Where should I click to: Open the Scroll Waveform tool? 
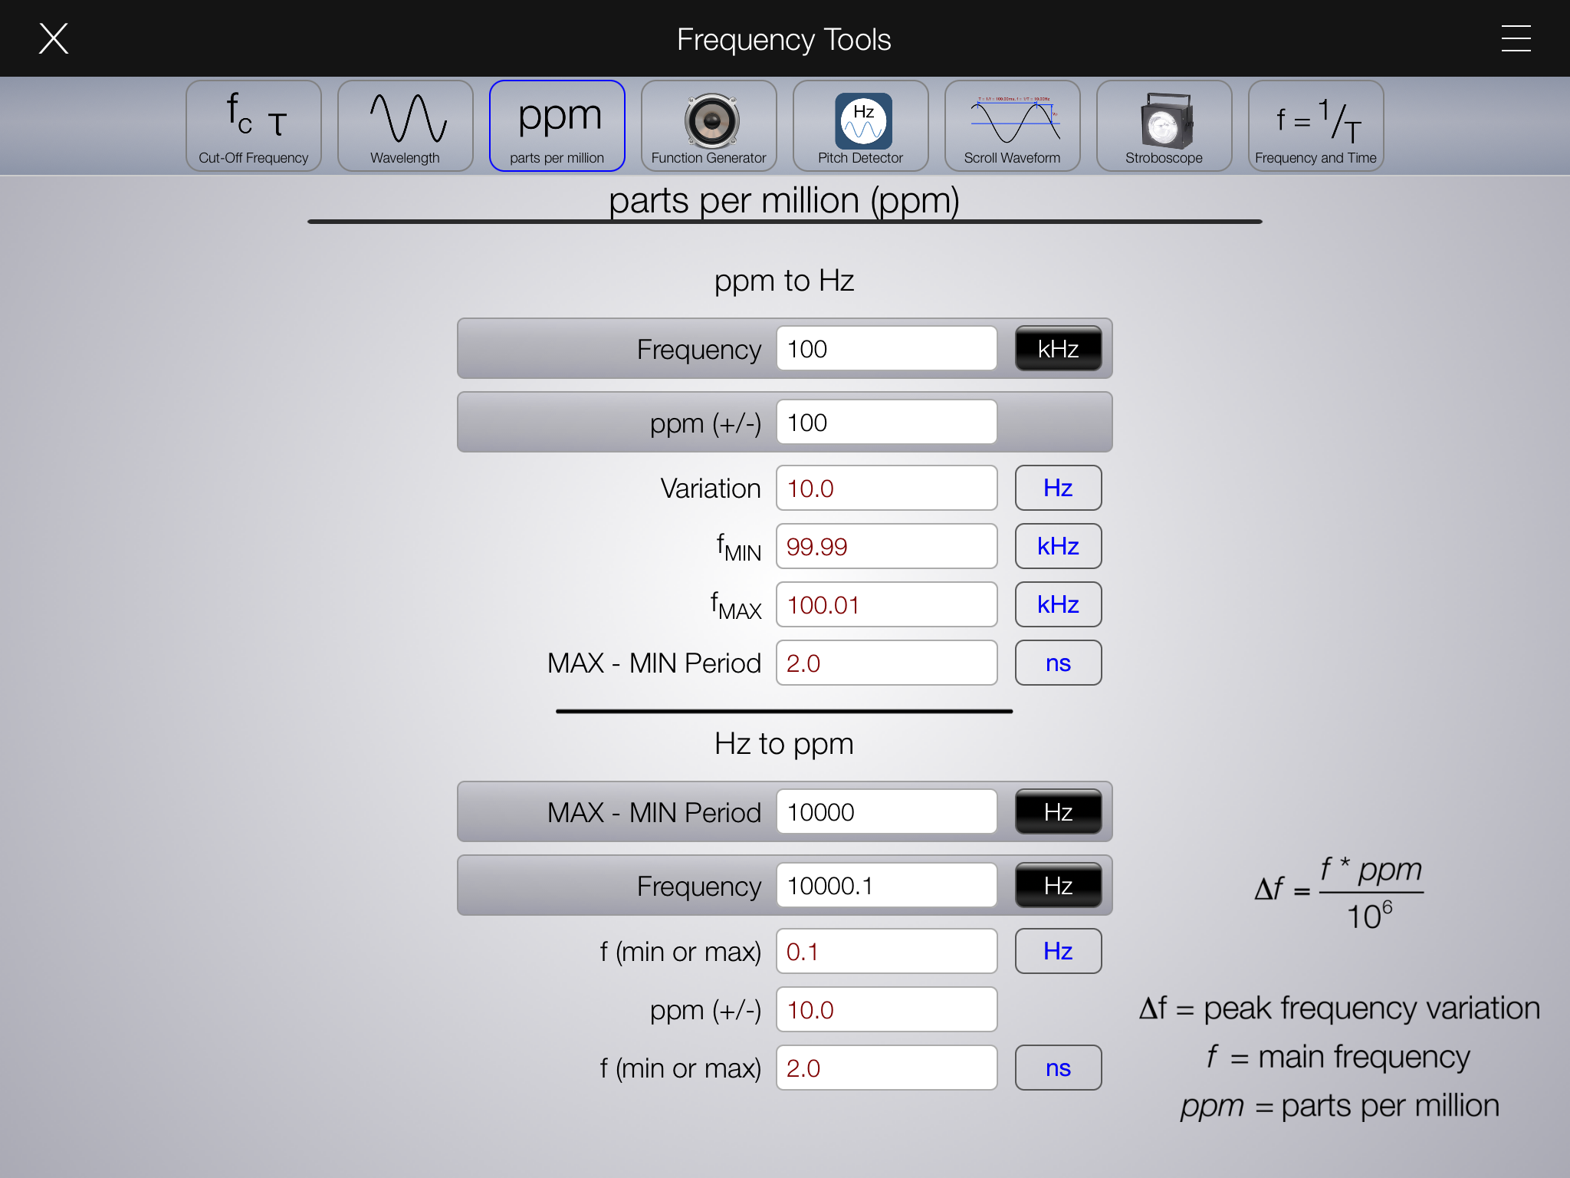[1012, 126]
